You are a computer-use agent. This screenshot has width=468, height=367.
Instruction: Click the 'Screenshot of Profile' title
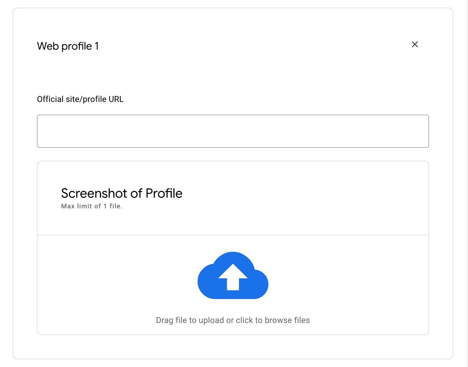pyautogui.click(x=122, y=193)
